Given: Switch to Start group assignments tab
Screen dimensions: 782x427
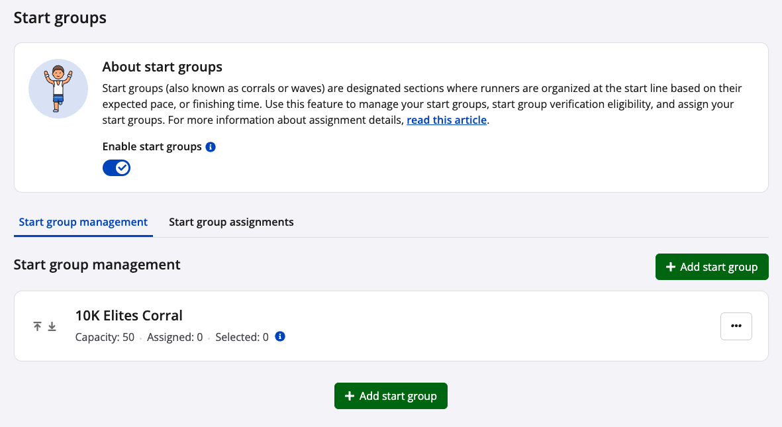Looking at the screenshot, I should (231, 222).
